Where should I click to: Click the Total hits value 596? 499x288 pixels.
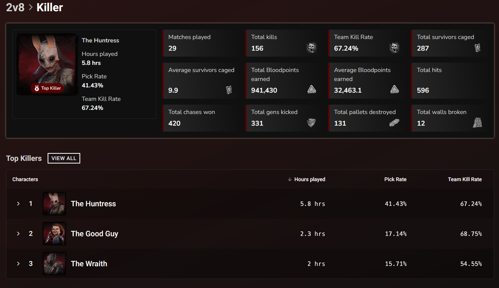coord(423,90)
